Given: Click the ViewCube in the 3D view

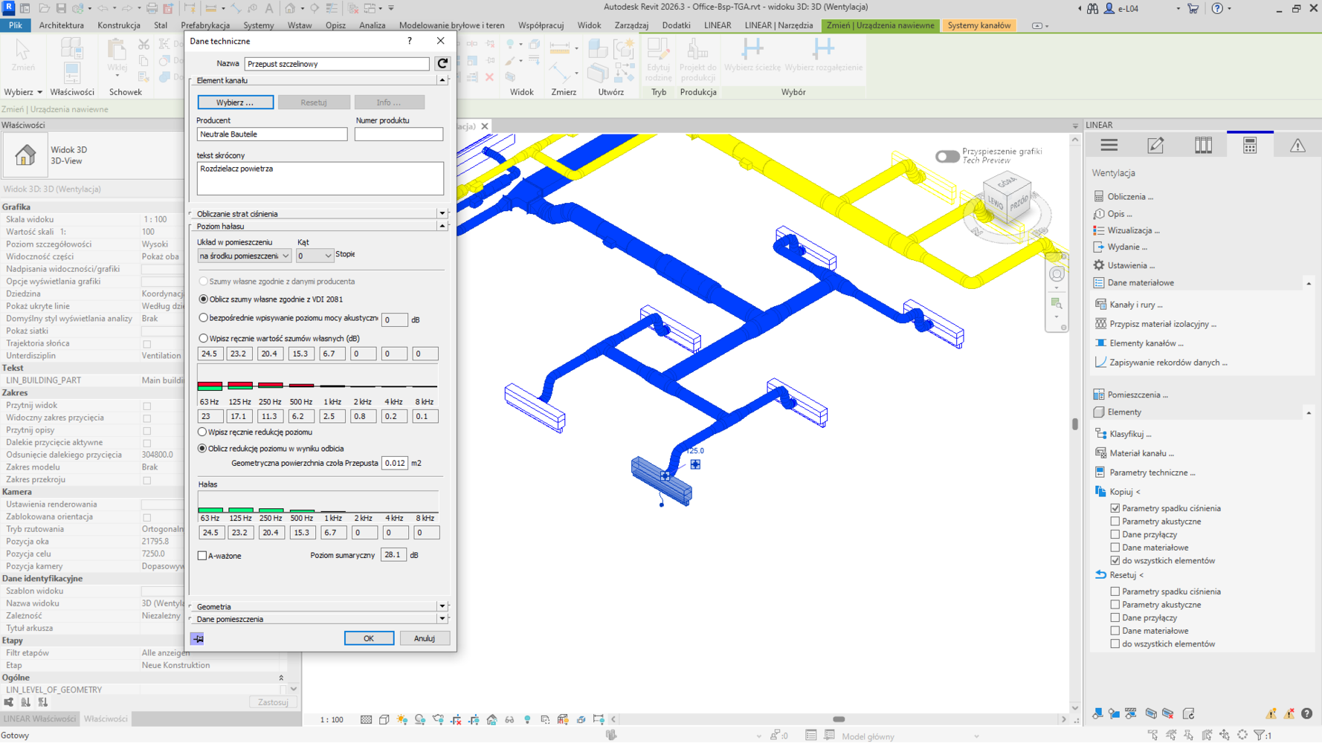Looking at the screenshot, I should click(x=1007, y=198).
